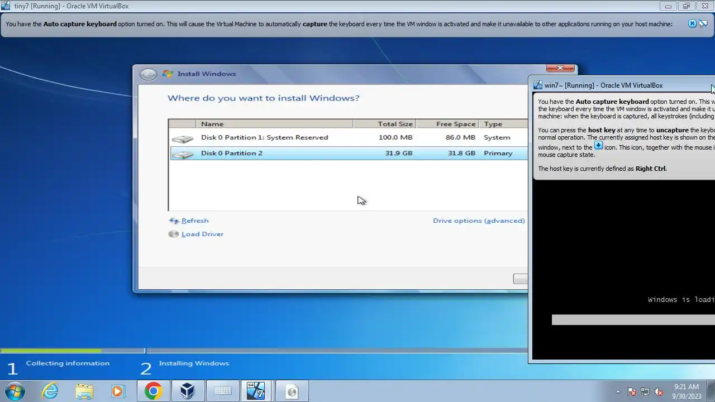Switch to the 64-bit Windows 7 VM taskbar icon
715x402 pixels.
(256, 391)
